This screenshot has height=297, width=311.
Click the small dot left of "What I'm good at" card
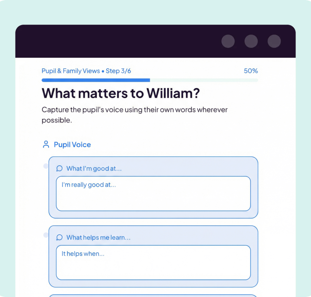(x=46, y=166)
